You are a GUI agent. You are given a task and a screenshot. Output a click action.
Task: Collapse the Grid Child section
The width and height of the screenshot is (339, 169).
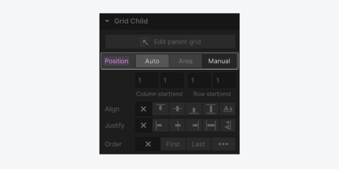pos(107,21)
